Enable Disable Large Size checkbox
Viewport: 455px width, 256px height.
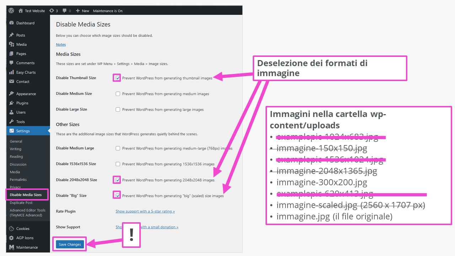click(x=118, y=110)
